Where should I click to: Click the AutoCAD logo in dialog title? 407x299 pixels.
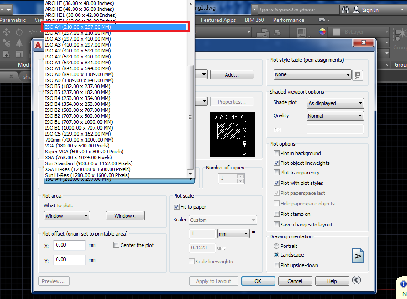pyautogui.click(x=38, y=45)
